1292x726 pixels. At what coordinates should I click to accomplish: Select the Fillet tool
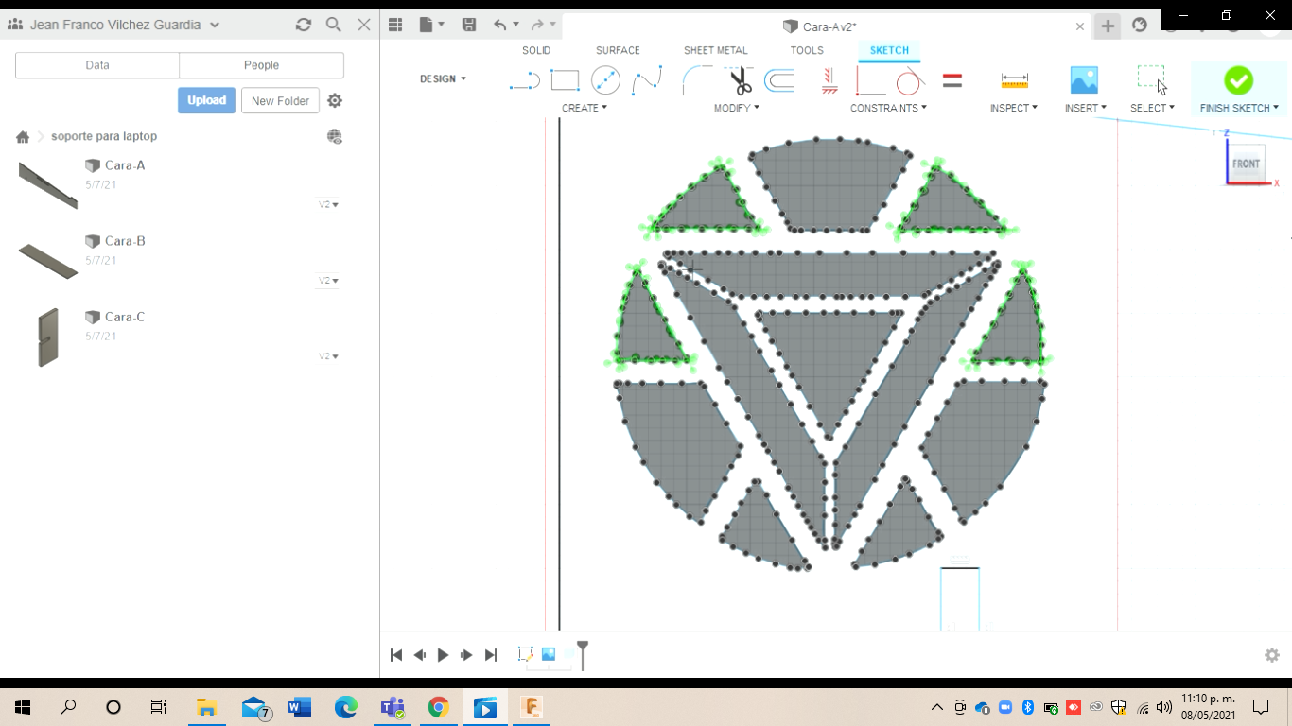(697, 80)
